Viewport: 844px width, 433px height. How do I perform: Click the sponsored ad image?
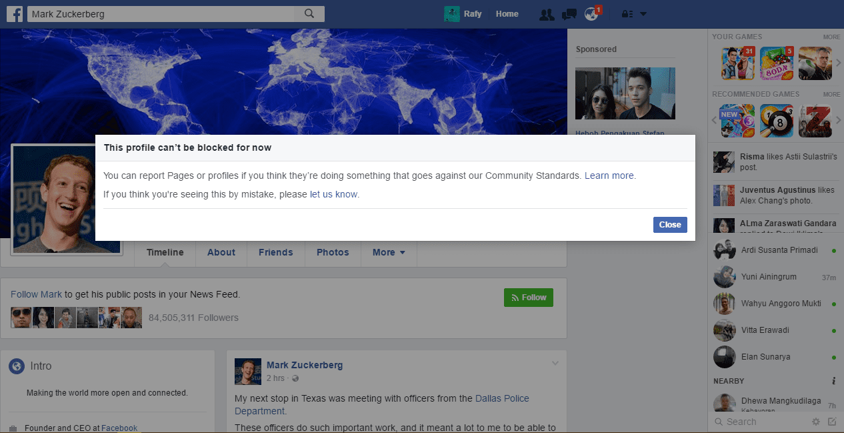pos(625,93)
